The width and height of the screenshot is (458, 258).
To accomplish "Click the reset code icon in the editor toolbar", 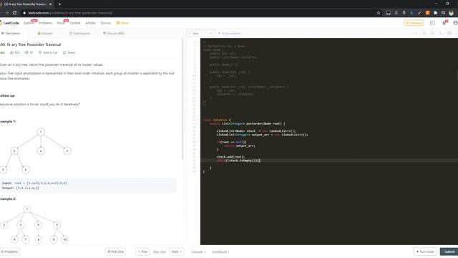I will tap(432, 34).
